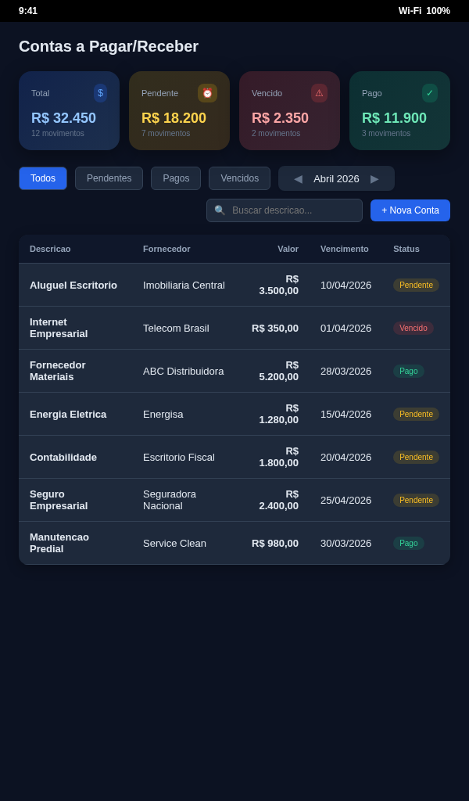Advance to next month with right arrow
The width and height of the screenshot is (469, 801).
tap(374, 178)
